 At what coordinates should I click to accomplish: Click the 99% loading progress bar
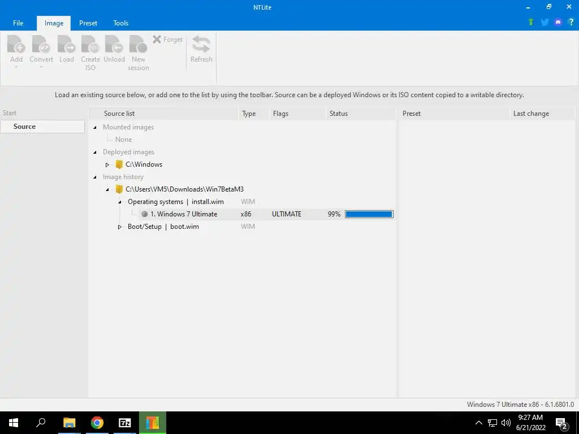[369, 214]
